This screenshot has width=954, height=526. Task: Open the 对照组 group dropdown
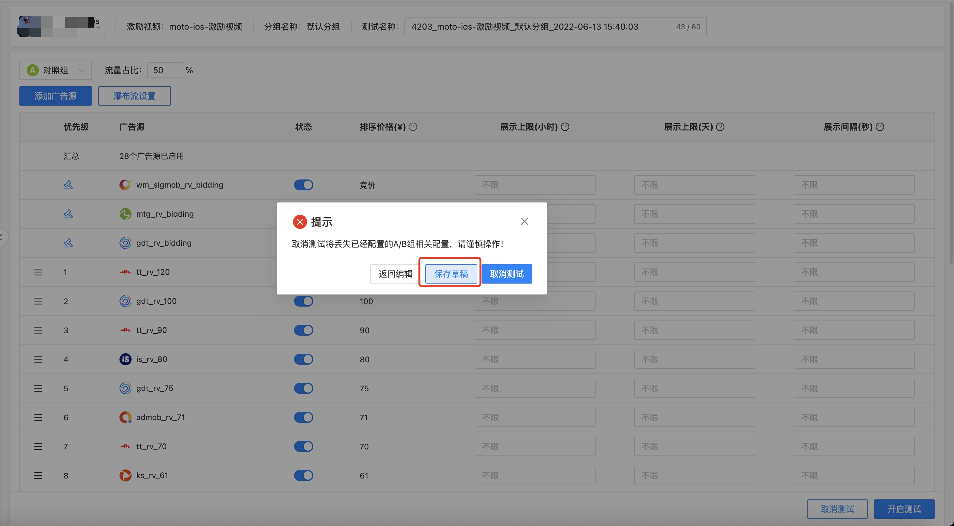[x=55, y=70]
